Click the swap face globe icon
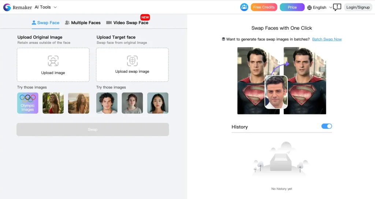Screen dimensions: 375x199 click(x=132, y=60)
